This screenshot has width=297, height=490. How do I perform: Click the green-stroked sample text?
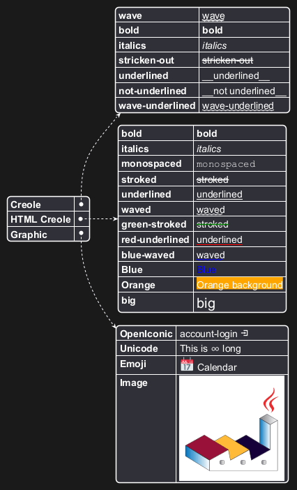tap(213, 224)
